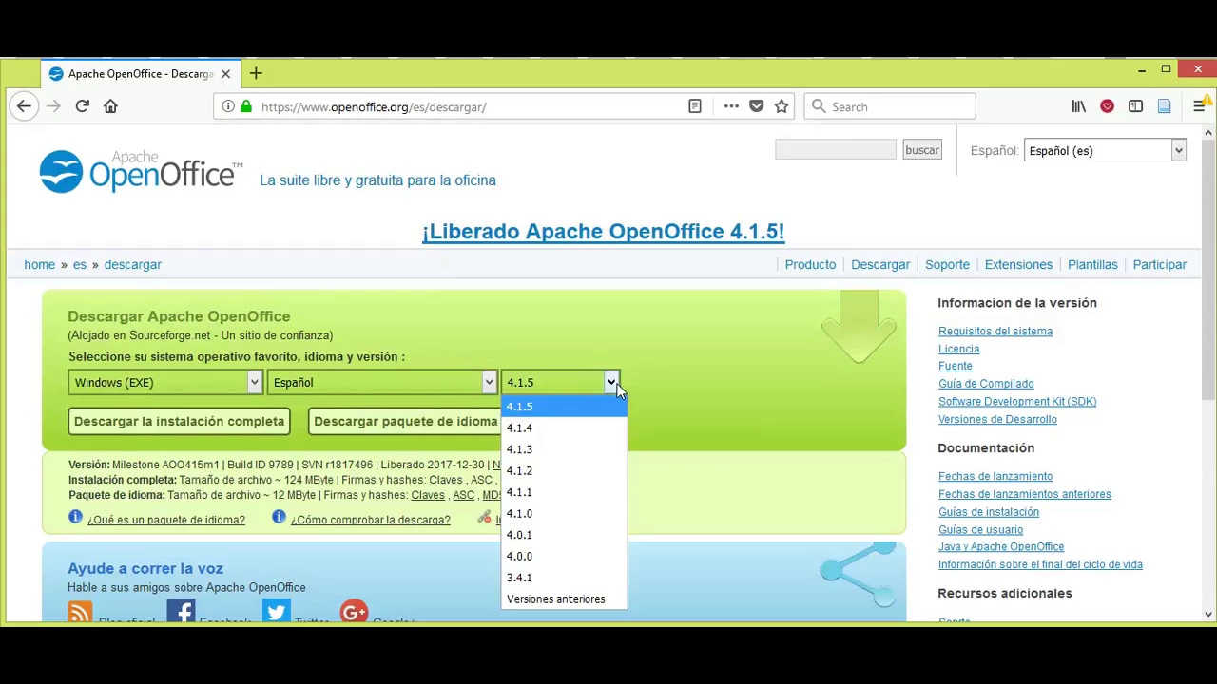
Task: Open the Windows (EXE) operating system dropdown
Action: [x=165, y=382]
